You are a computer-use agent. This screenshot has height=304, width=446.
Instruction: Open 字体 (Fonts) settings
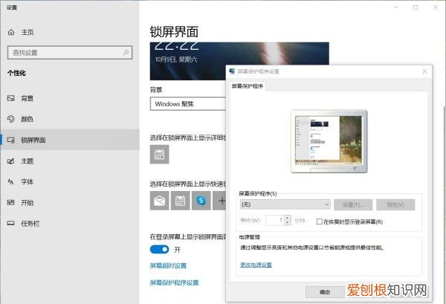[x=70, y=181]
